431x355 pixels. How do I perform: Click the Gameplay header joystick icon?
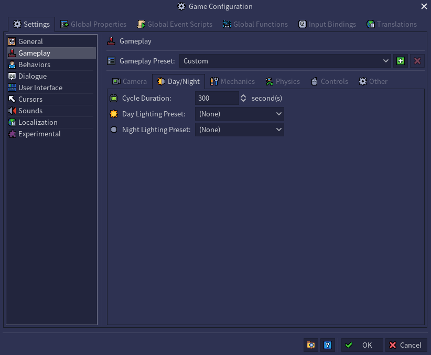[111, 41]
